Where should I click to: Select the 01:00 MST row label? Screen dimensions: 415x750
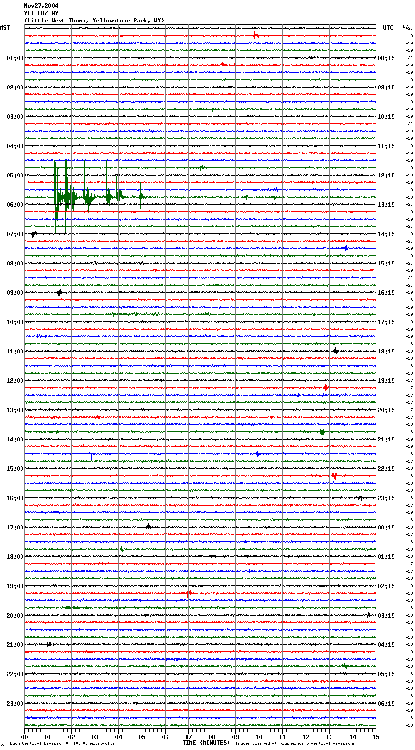coord(15,58)
